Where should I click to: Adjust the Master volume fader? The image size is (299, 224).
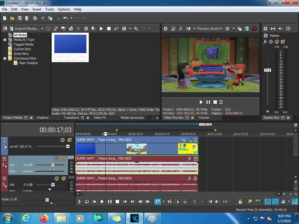(267, 70)
